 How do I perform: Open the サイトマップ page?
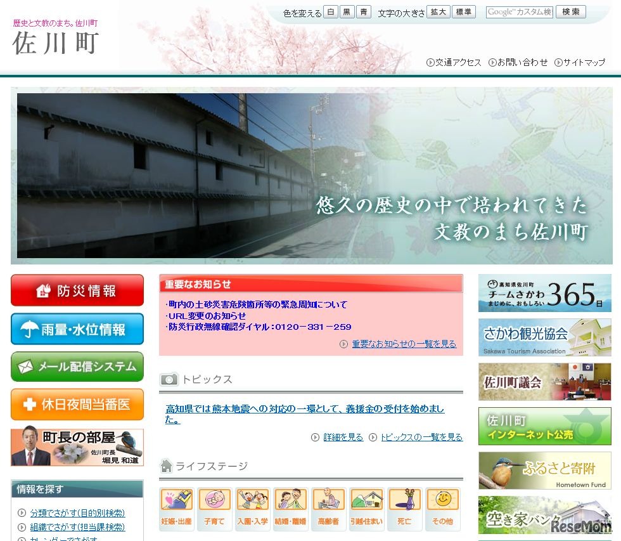pos(581,63)
